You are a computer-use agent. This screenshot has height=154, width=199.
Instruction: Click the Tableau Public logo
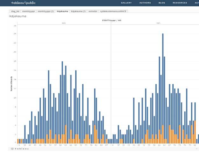[x=23, y=3]
